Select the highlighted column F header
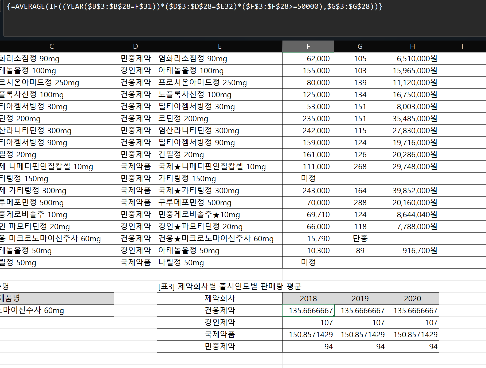Viewport: 486px width, 368px height. click(x=308, y=46)
